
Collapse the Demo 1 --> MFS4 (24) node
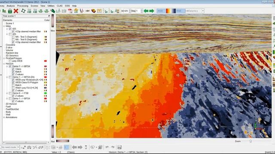(x=7, y=77)
